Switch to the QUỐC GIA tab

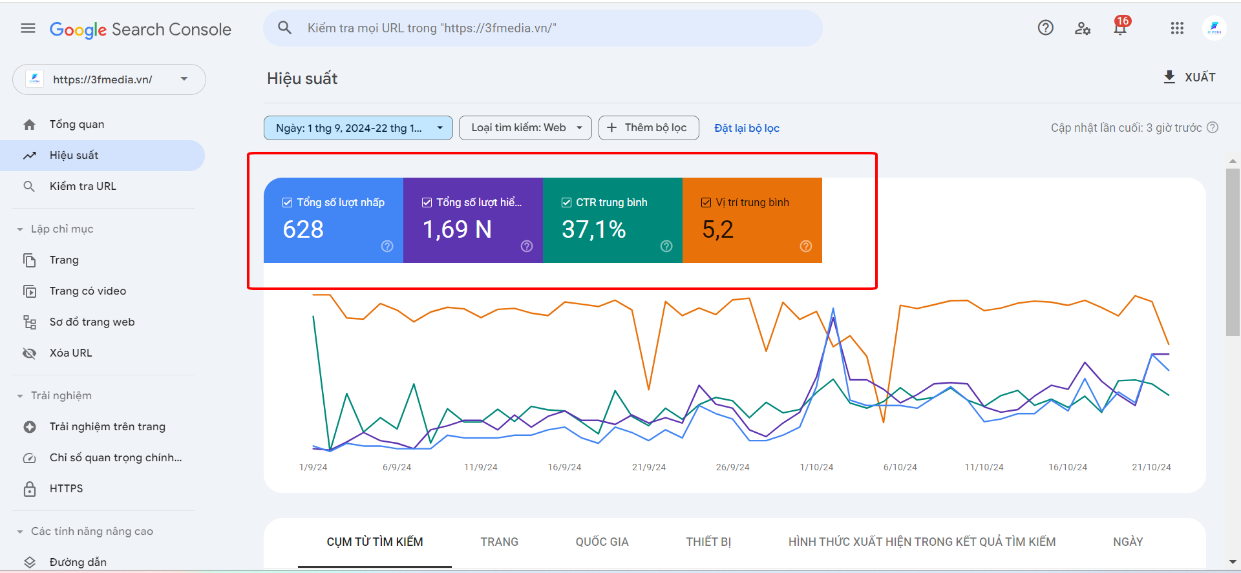(x=602, y=542)
